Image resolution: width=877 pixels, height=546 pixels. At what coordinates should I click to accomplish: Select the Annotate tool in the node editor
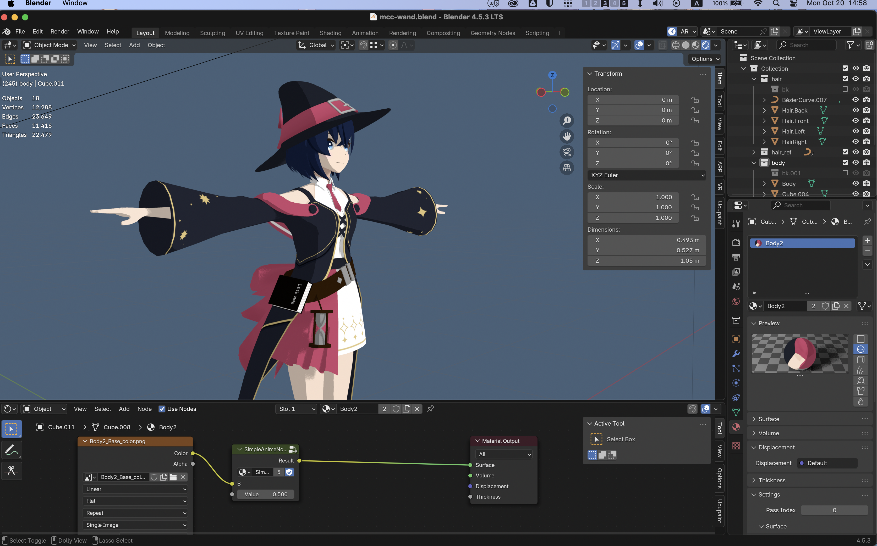click(12, 450)
